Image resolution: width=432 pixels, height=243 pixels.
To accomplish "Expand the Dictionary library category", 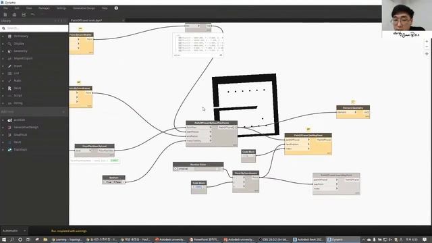I will click(x=3, y=36).
